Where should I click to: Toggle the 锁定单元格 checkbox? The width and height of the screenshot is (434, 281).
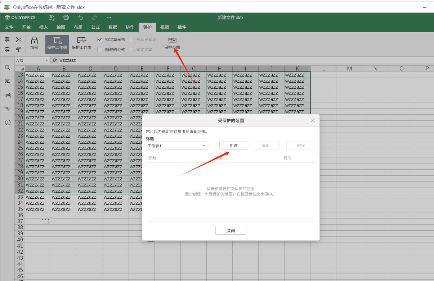click(100, 40)
